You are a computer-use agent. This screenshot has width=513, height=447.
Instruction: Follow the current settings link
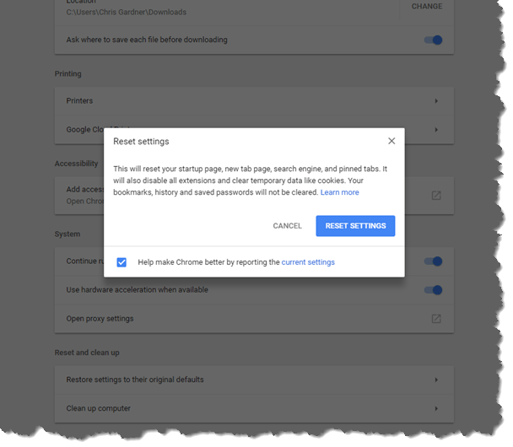[308, 262]
